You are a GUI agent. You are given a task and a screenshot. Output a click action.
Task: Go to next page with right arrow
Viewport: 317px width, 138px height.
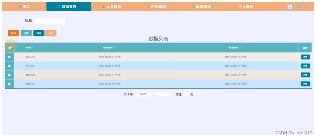pos(169,94)
